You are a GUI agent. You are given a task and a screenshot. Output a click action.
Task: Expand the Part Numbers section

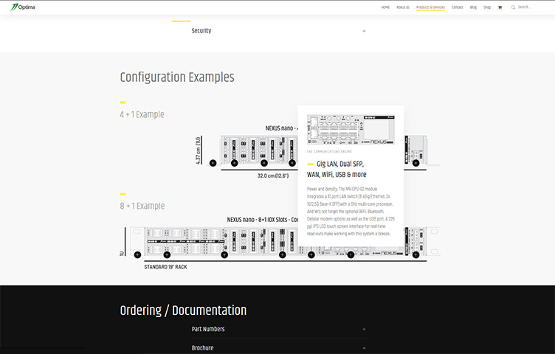click(x=279, y=329)
